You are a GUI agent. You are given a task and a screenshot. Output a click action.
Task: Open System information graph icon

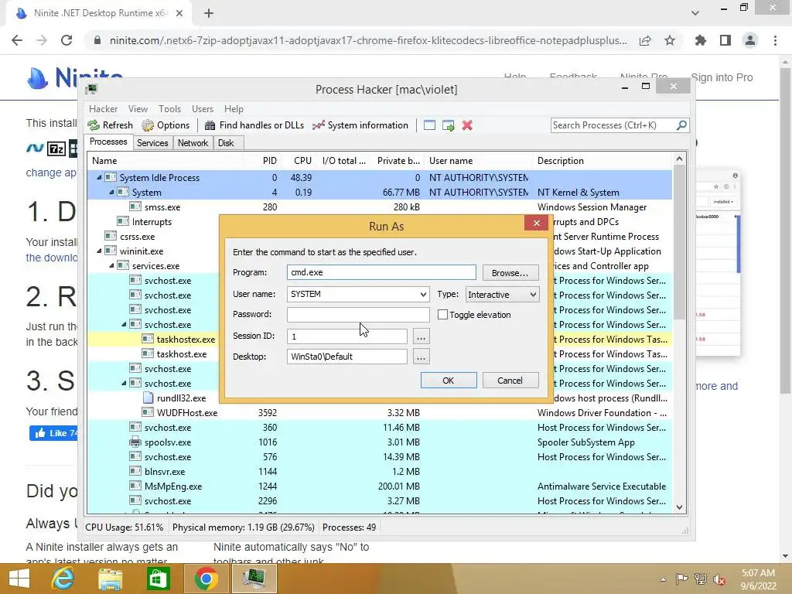318,125
